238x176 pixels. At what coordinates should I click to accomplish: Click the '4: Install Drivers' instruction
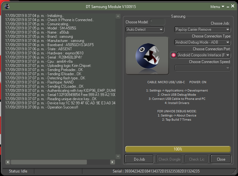tap(177, 103)
